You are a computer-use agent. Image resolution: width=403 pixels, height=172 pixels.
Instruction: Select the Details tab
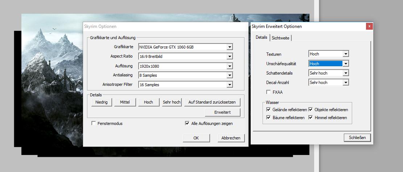coord(261,37)
